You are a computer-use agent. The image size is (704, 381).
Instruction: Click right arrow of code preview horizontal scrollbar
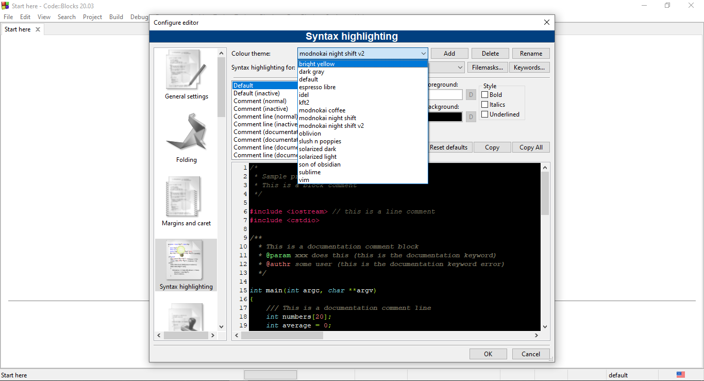pos(536,335)
